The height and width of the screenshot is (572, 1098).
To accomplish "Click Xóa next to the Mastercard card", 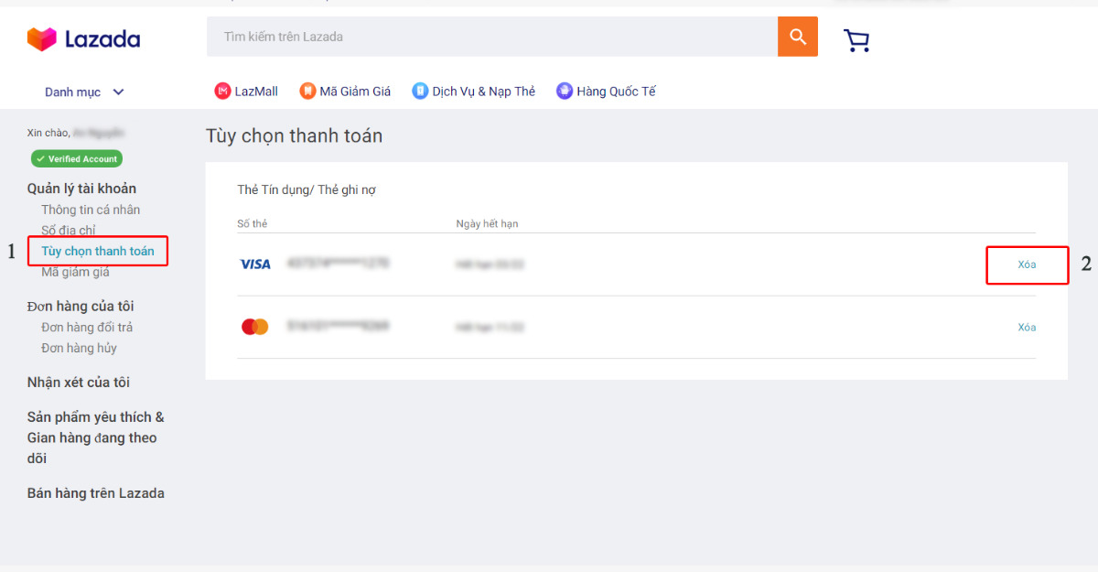I will click(x=1027, y=327).
